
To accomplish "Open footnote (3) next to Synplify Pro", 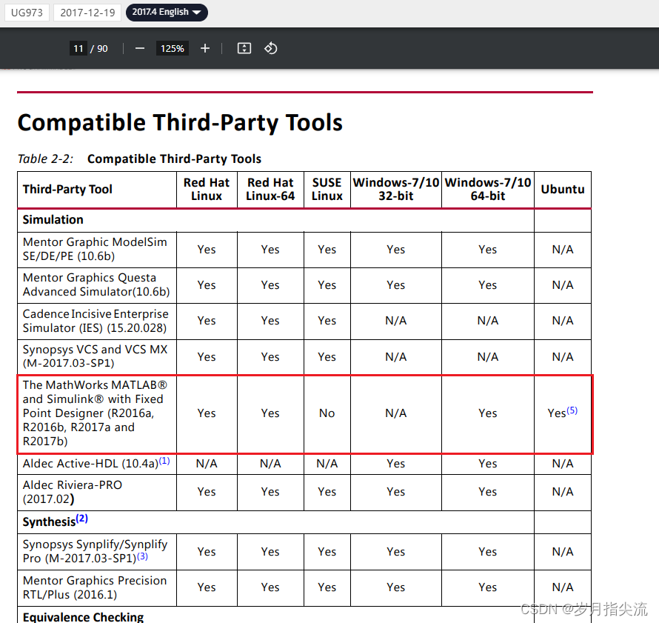I will point(142,556).
